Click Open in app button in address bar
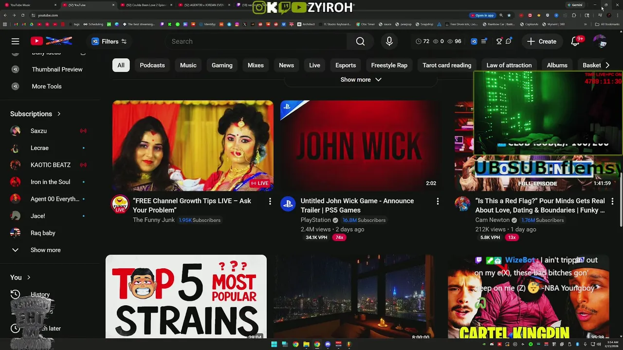 482,15
